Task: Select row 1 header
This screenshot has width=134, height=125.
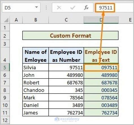Action: tap(5, 28)
